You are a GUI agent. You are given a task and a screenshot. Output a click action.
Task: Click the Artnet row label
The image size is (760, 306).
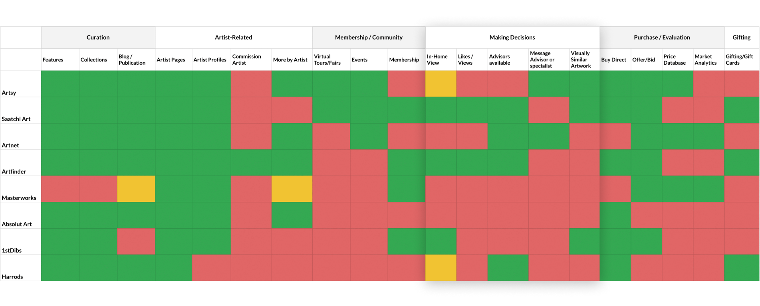click(x=10, y=145)
